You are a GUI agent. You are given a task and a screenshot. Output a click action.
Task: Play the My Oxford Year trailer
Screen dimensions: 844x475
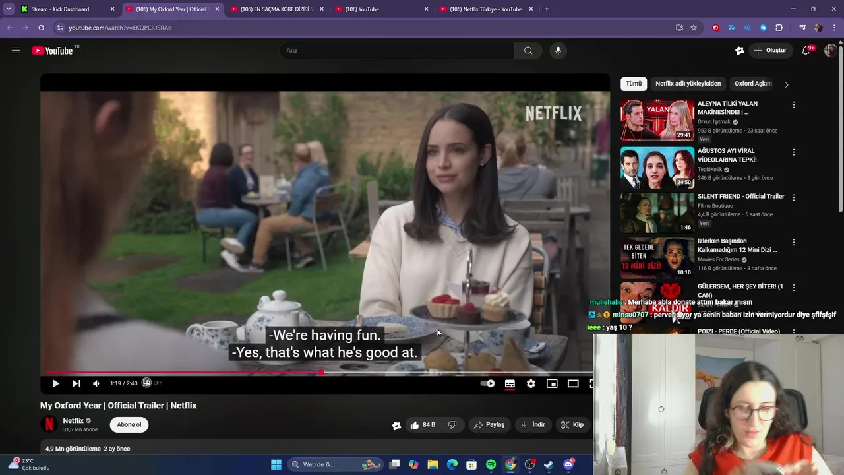point(55,383)
